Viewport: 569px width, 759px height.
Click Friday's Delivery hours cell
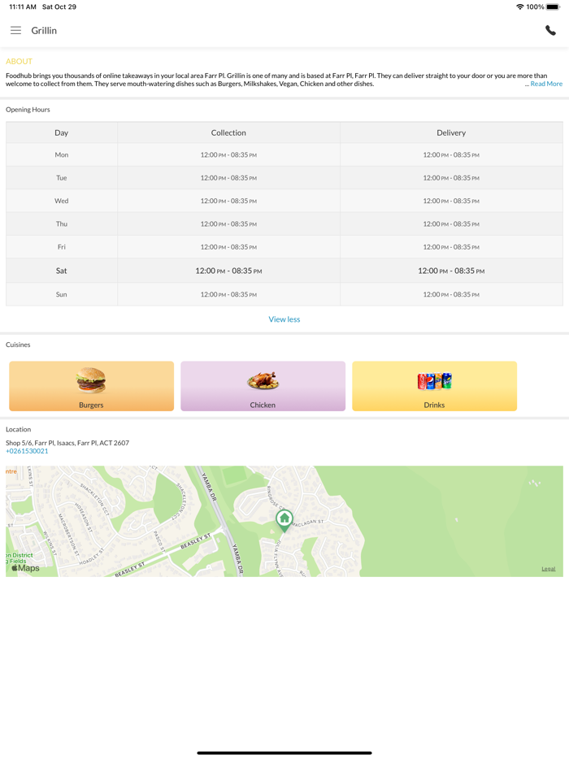point(451,247)
